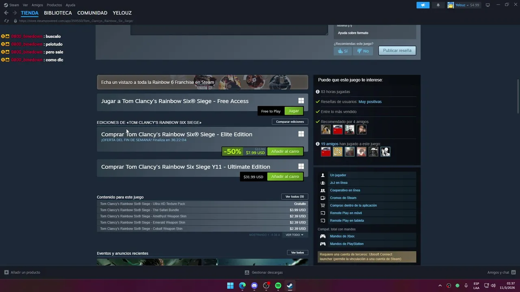Open the Productos menu

54,5
